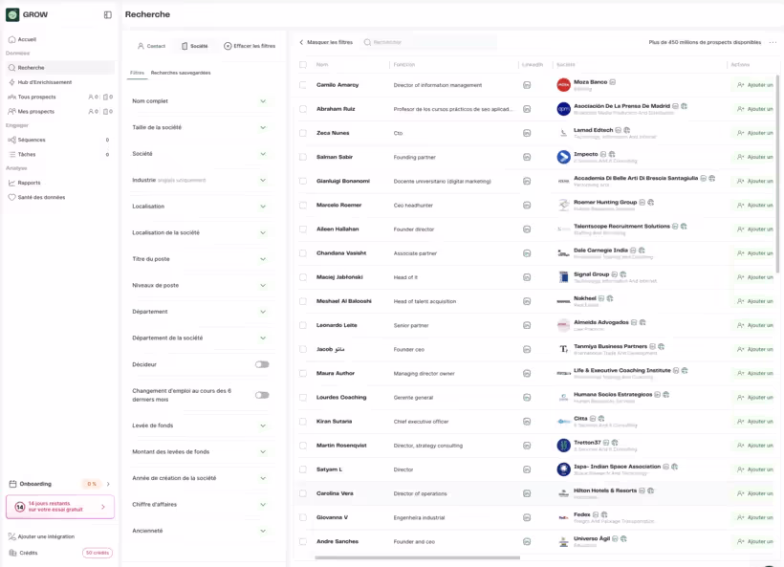Toggle the Décideur switch

coord(262,364)
